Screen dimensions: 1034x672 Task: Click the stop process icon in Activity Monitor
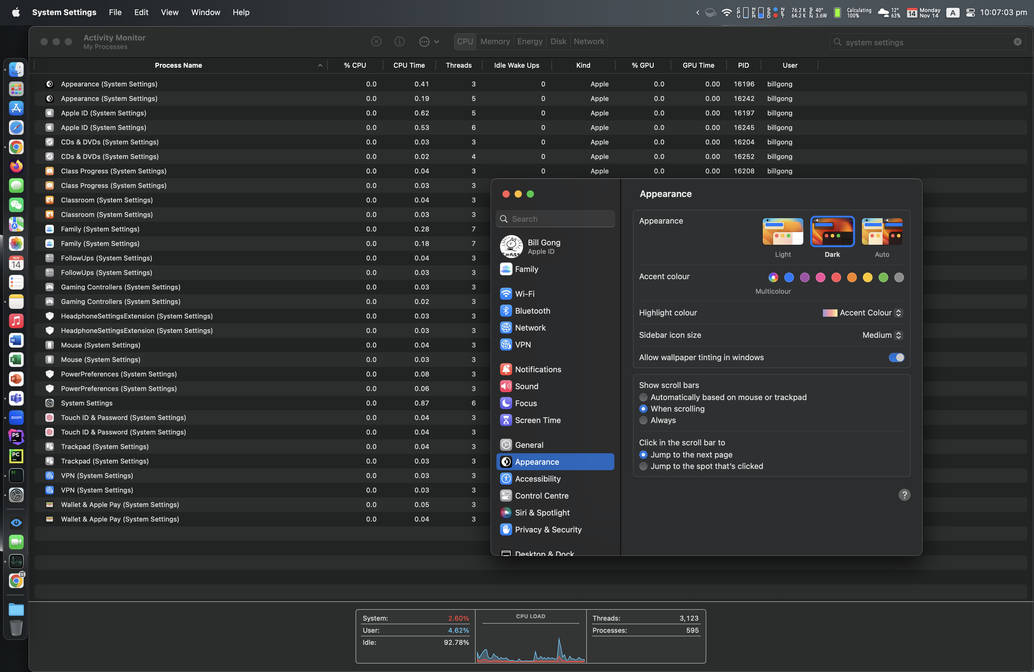pos(376,42)
